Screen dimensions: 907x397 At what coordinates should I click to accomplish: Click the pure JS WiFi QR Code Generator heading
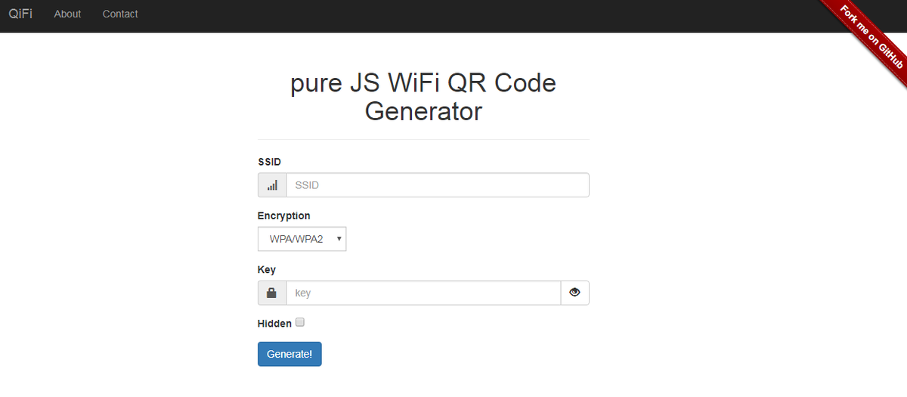pos(423,97)
